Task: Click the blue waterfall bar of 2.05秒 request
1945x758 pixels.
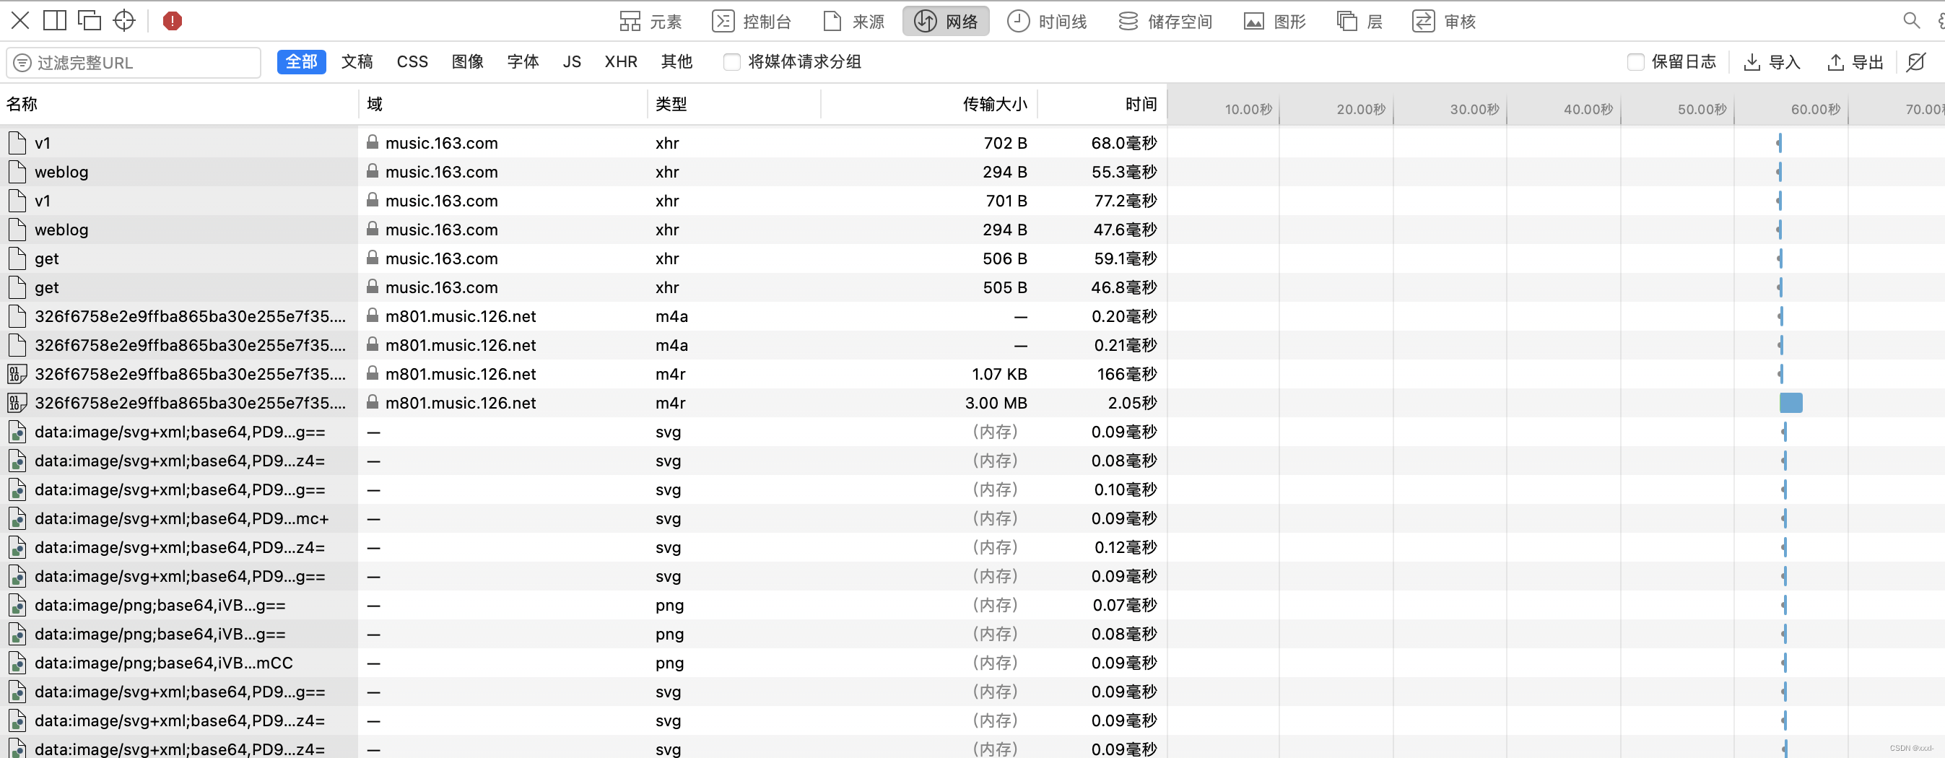Action: coord(1790,403)
